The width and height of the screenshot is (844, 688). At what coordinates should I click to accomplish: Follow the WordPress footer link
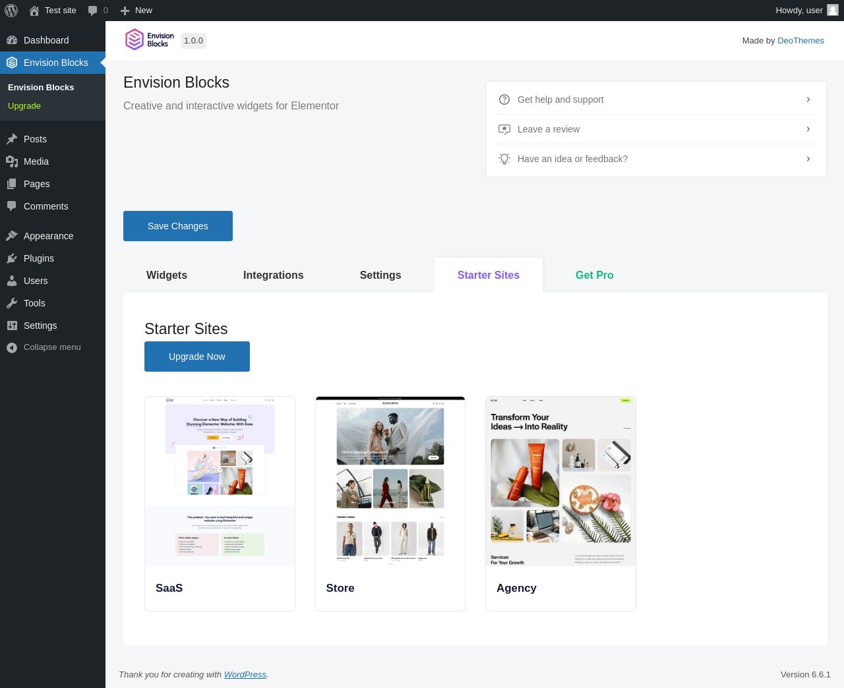[245, 674]
